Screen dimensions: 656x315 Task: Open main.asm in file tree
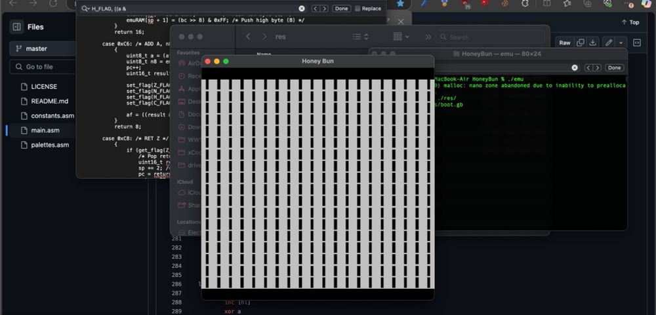pos(46,130)
